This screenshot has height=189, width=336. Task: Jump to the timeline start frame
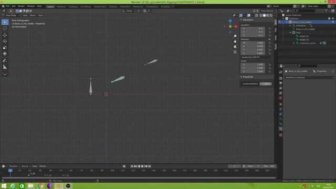click(132, 166)
